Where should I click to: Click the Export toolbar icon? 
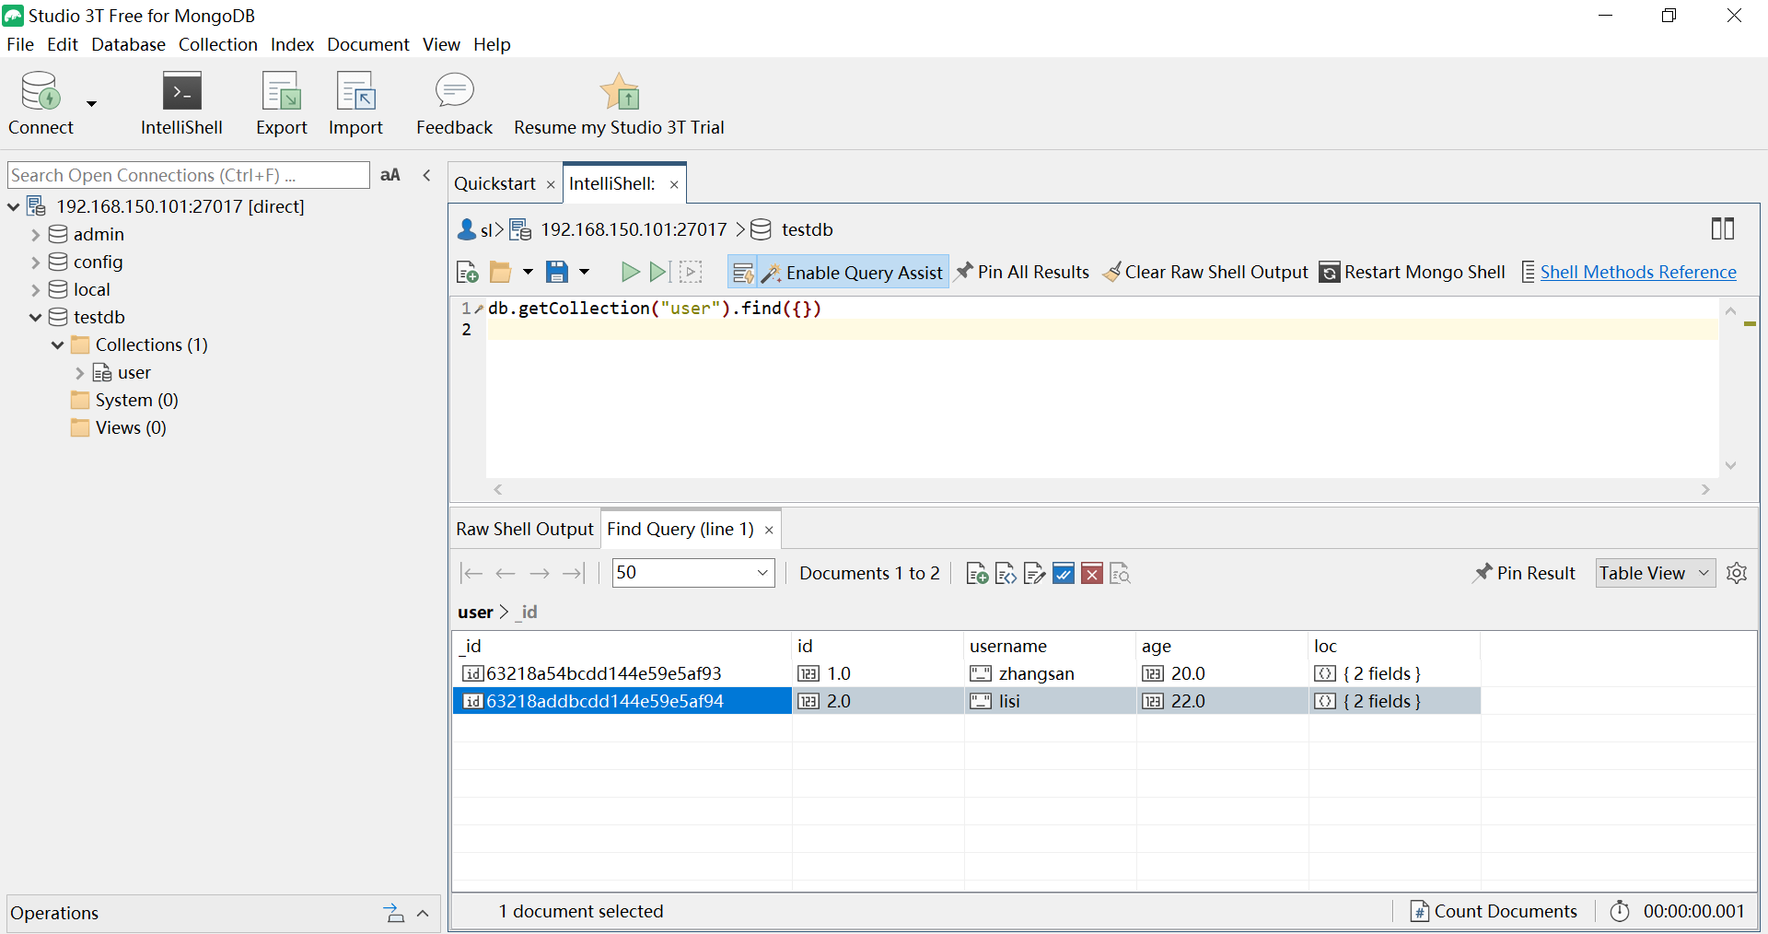tap(281, 91)
